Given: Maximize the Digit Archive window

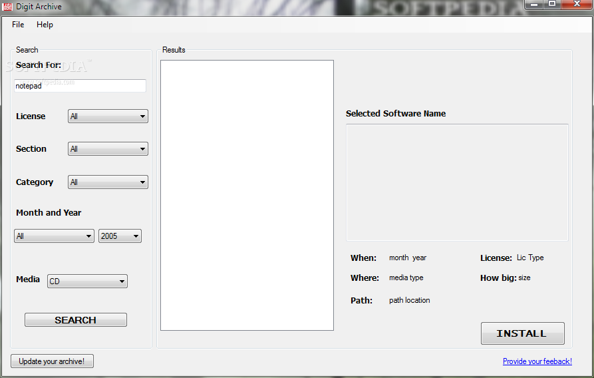Looking at the screenshot, I should pos(552,5).
